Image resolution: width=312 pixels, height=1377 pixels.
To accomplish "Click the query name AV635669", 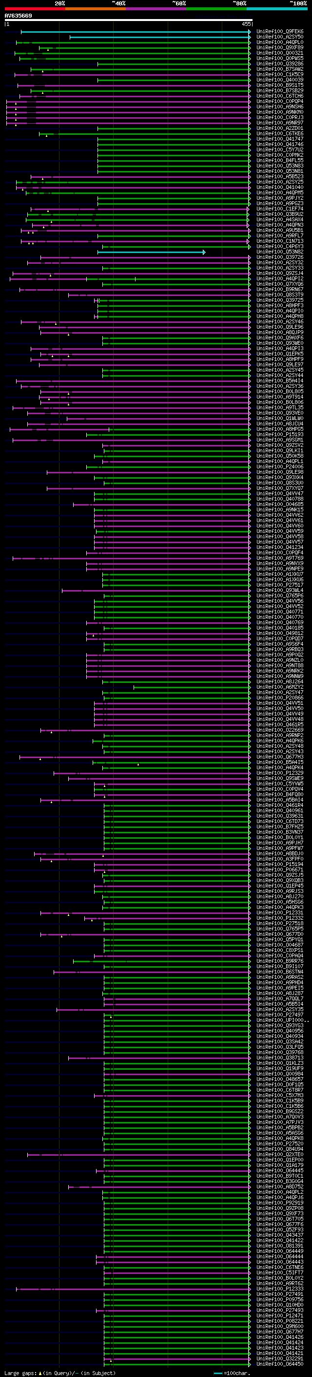I will [x=18, y=16].
